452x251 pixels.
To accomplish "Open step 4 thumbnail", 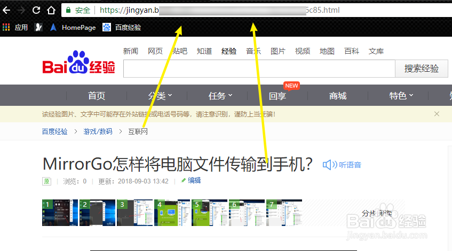I will tap(172, 213).
